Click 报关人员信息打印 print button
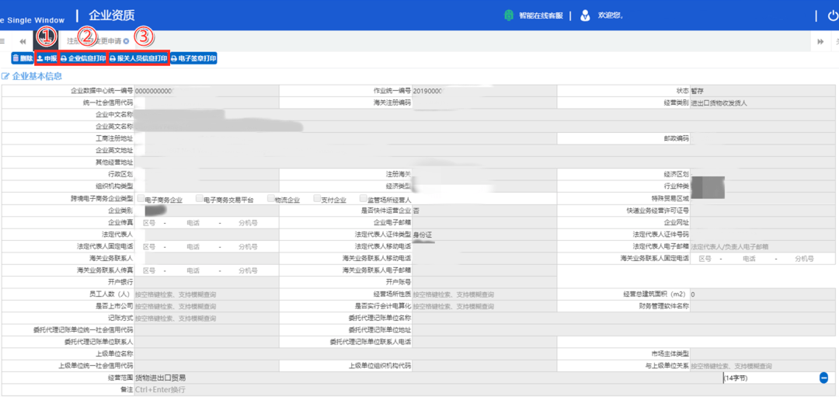The height and width of the screenshot is (397, 839). (138, 58)
